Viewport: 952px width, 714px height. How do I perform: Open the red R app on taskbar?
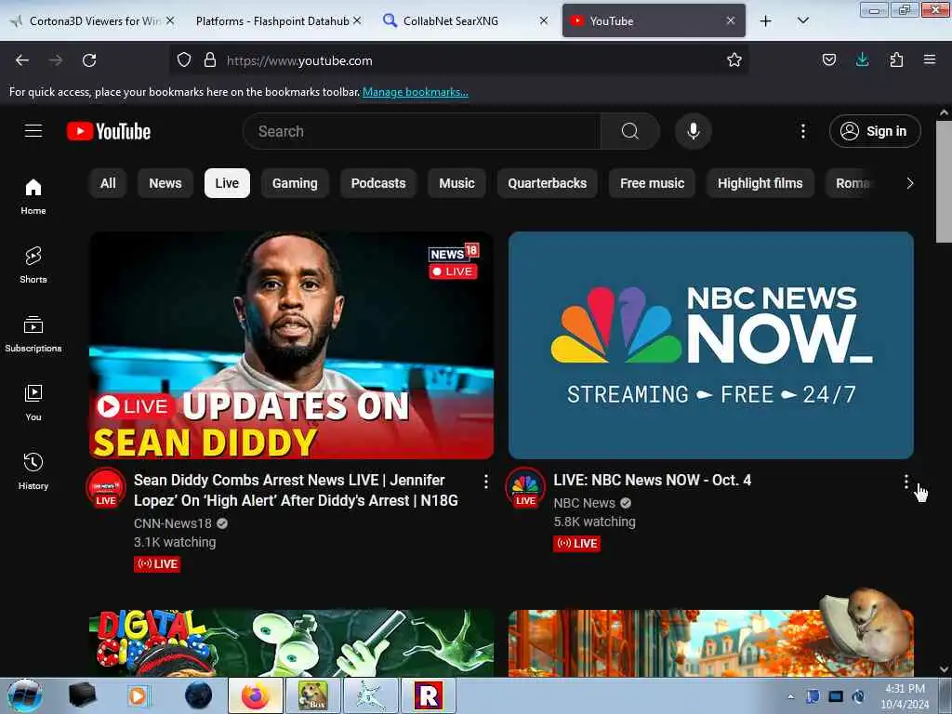[428, 695]
